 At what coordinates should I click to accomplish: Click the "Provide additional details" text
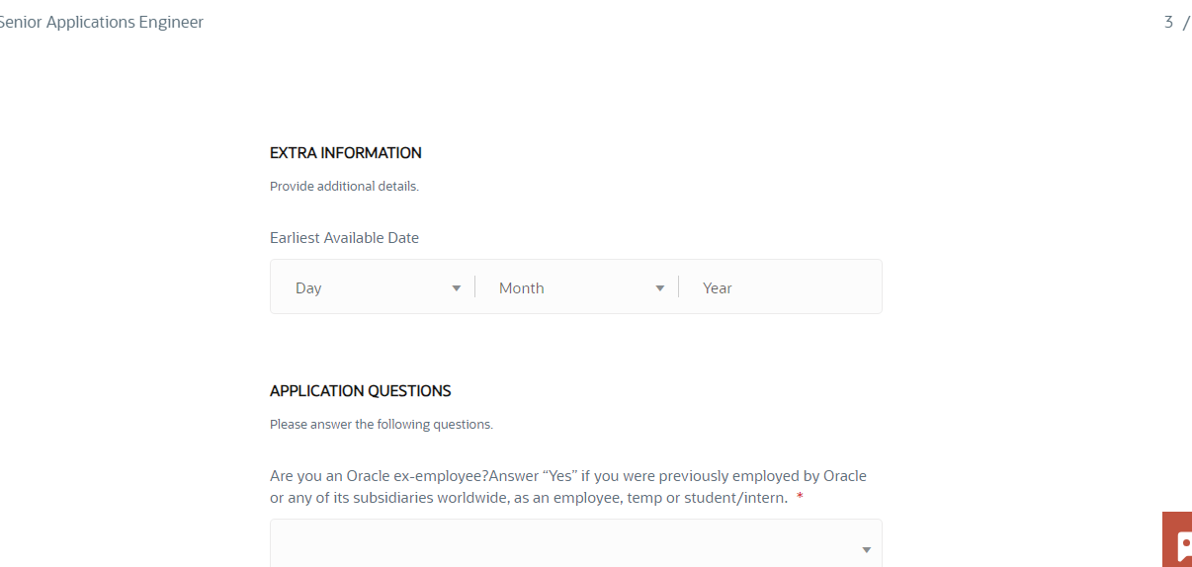344,186
